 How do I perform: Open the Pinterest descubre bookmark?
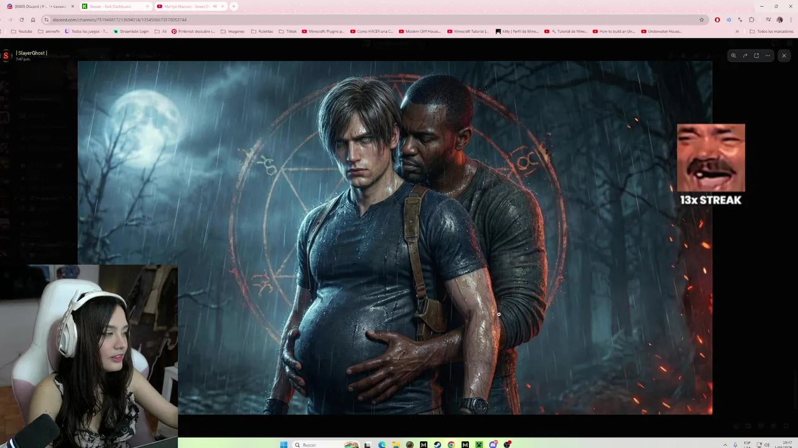pos(193,31)
